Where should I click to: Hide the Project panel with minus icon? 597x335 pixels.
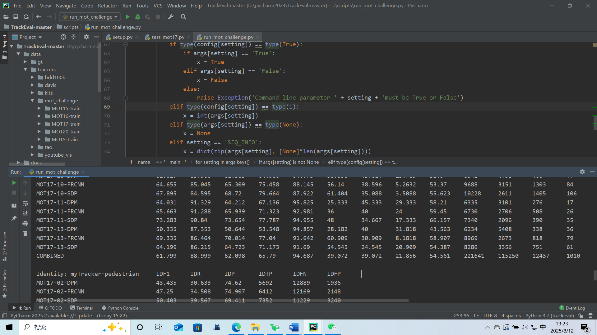point(96,37)
